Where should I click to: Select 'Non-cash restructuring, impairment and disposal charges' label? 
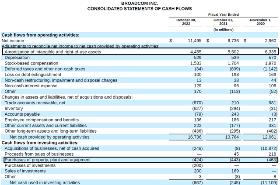point(61,80)
